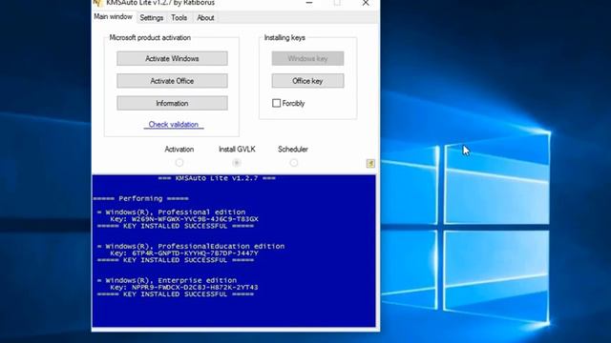Screen dimensions: 611x343
Task: Select the Install GVLK radio button
Action: [237, 163]
